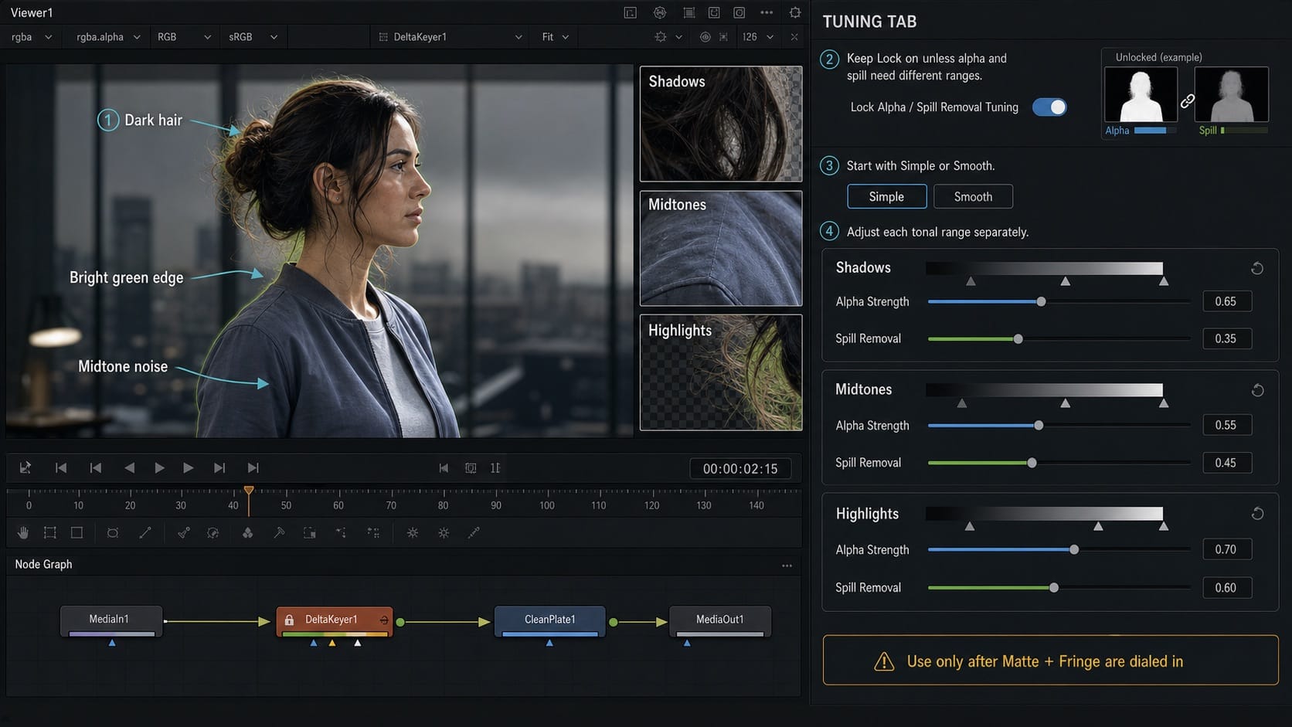Click the Midtones Spill Removal 0.45 field
Screen dimensions: 1292x727
[x=1227, y=463]
